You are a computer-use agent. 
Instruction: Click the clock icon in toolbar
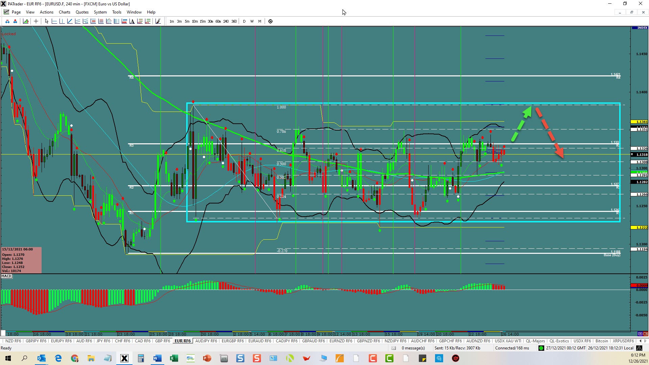coord(270,21)
